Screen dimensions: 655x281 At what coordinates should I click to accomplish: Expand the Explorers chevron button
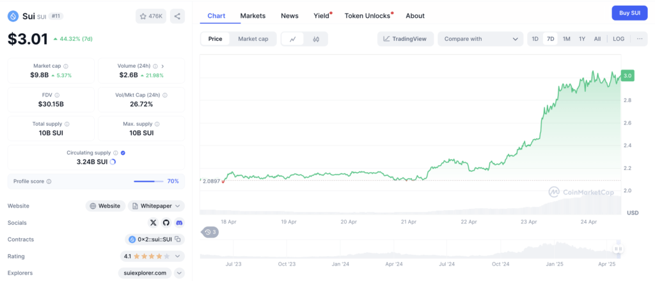point(179,273)
